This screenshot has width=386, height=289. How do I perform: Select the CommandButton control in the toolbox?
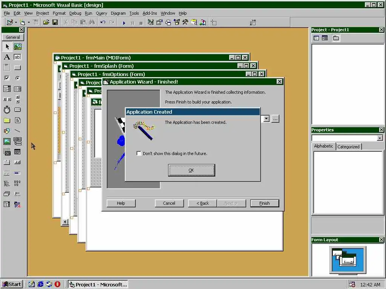[17, 68]
